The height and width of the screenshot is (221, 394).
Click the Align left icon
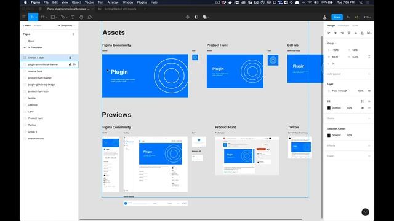coord(329,33)
